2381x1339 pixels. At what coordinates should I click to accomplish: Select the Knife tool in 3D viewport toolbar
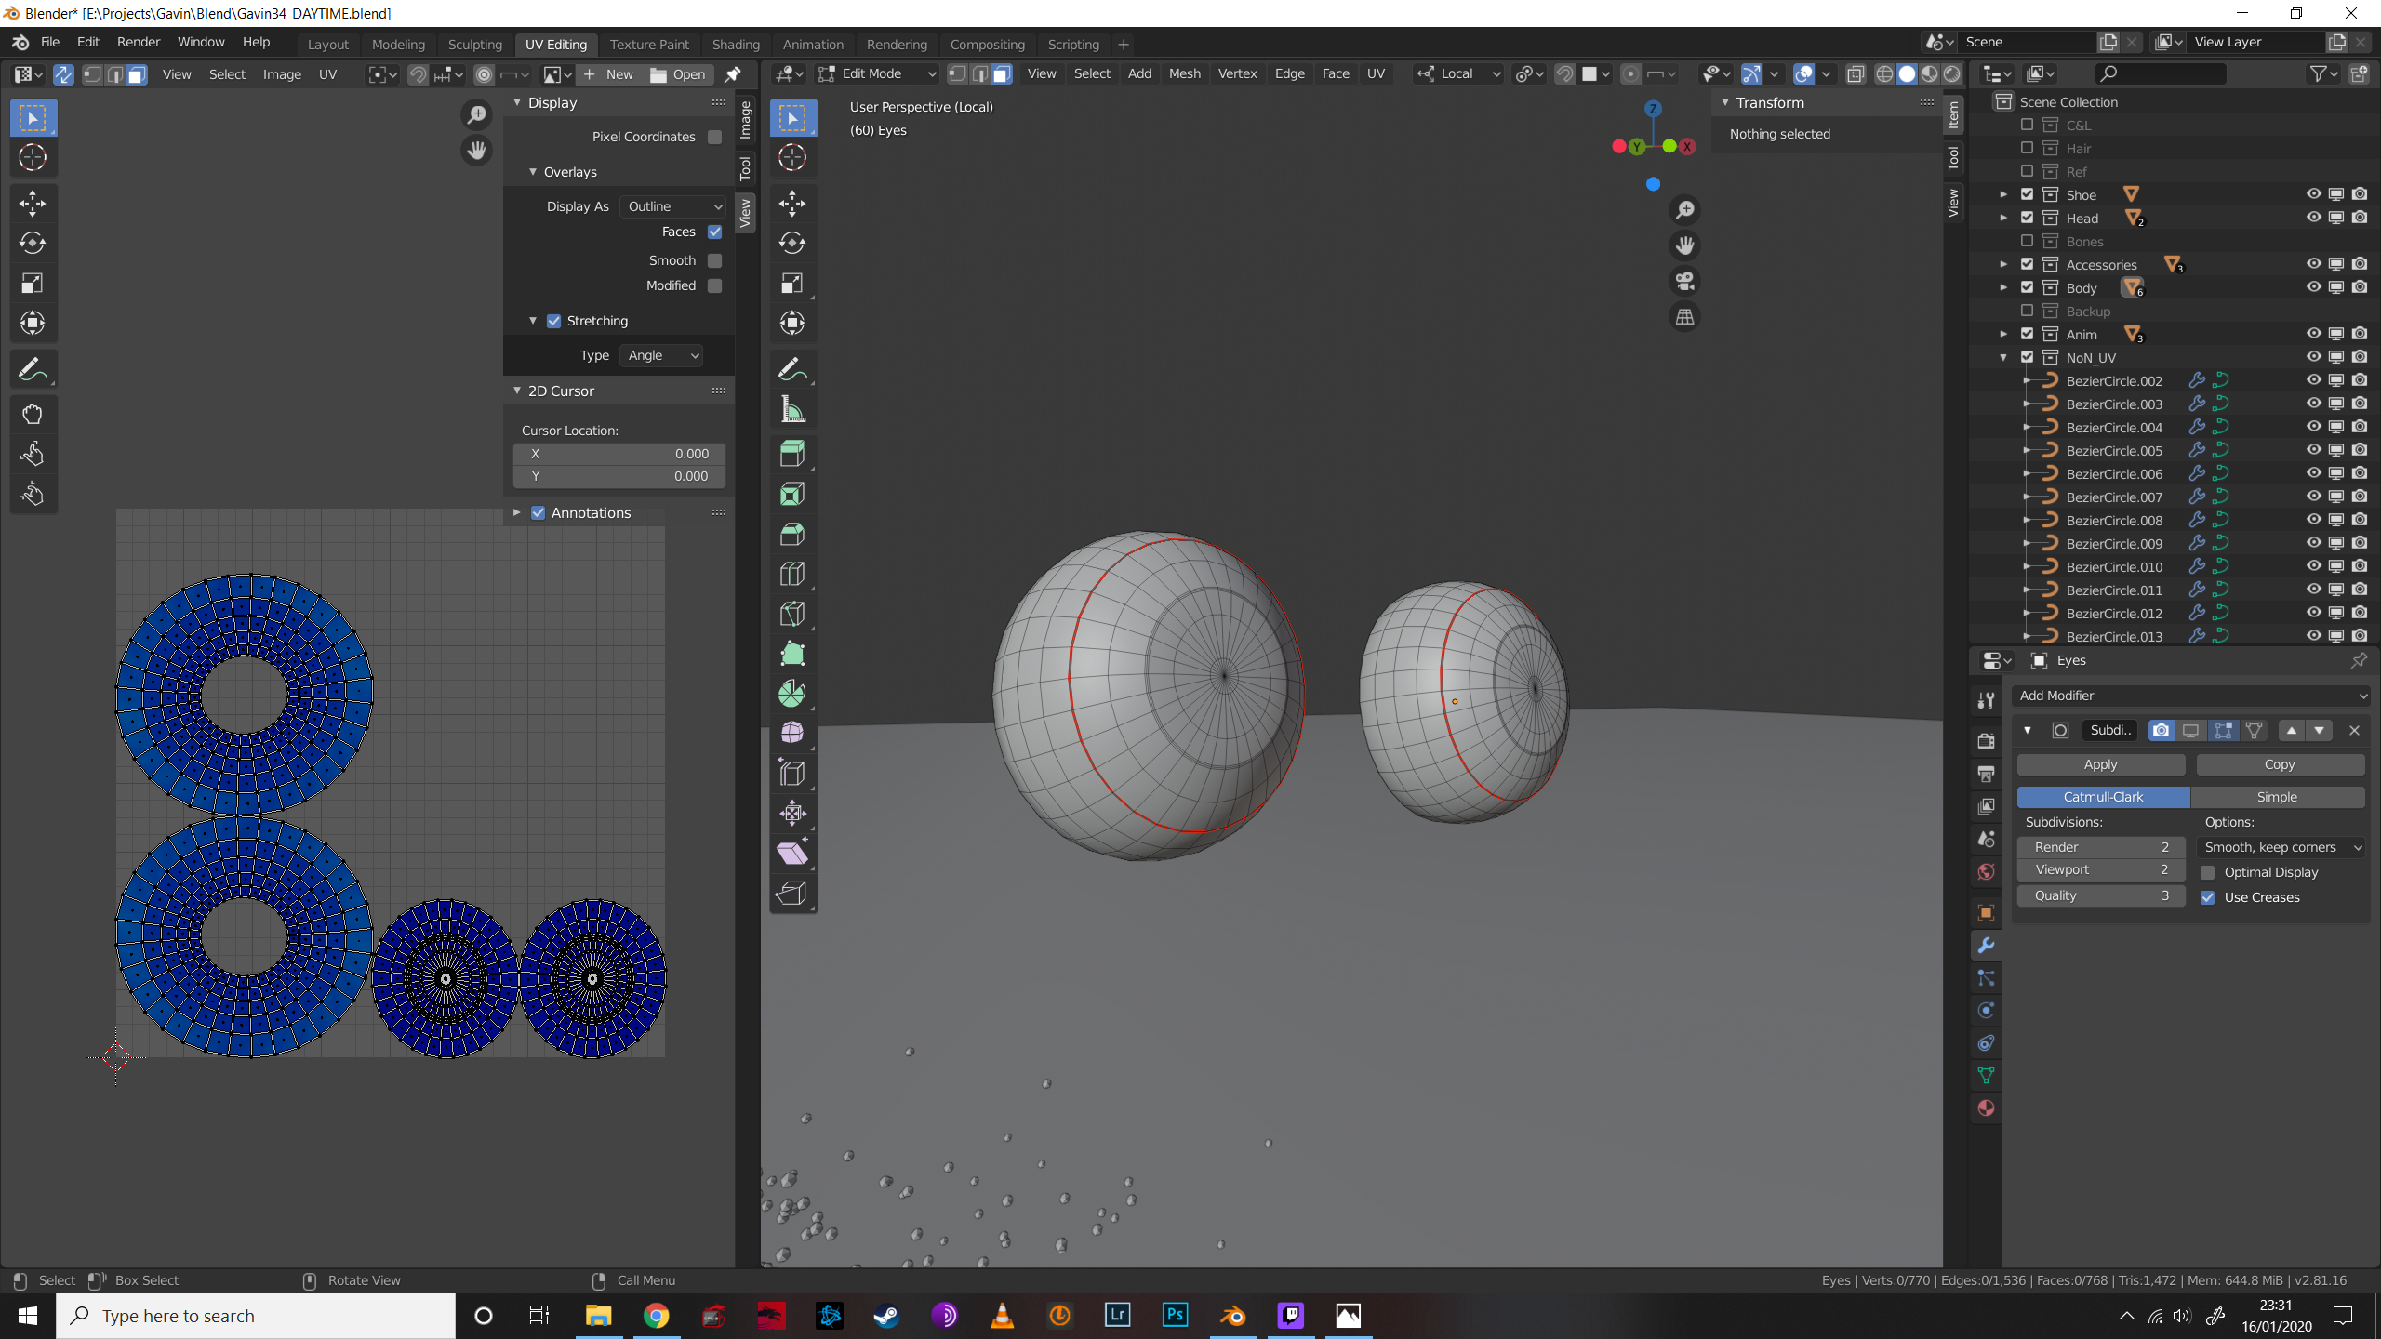point(791,614)
